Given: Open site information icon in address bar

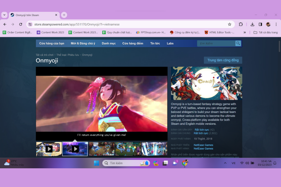Looking at the screenshot, I should [x=30, y=24].
